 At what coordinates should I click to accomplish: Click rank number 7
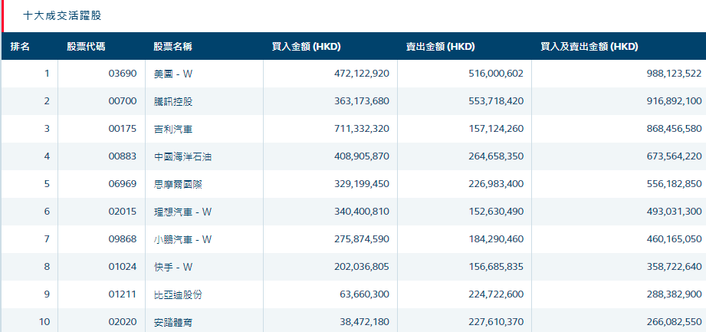[48, 239]
